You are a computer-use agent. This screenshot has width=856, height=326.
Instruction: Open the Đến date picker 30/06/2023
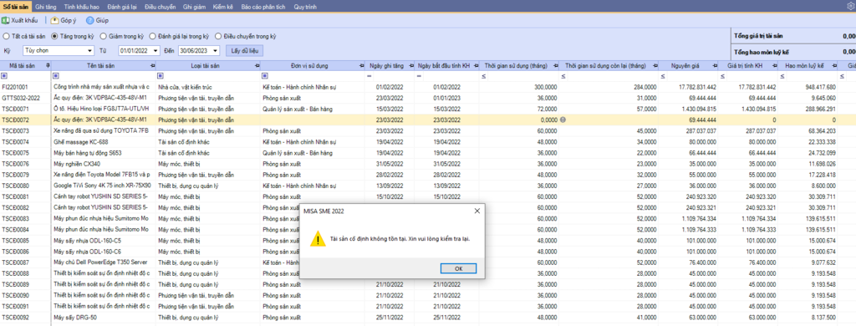(199, 51)
